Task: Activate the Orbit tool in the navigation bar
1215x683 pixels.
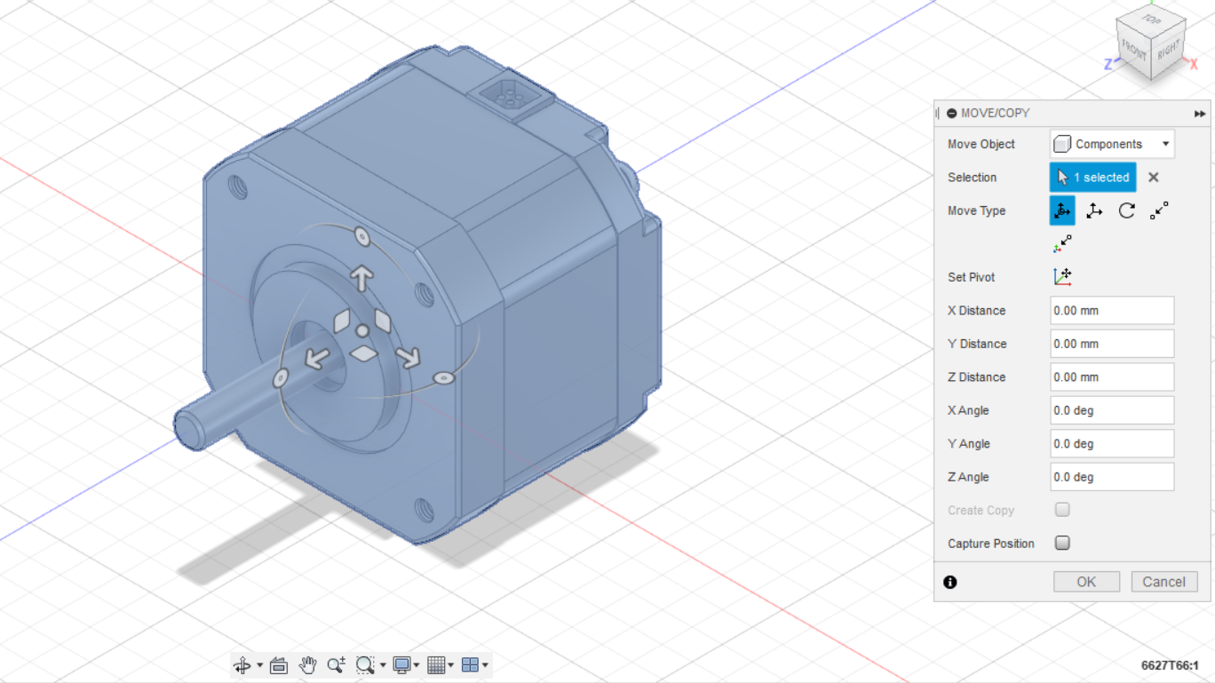Action: (x=242, y=665)
